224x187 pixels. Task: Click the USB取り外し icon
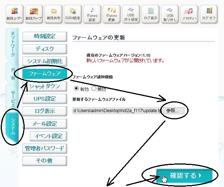[170, 14]
